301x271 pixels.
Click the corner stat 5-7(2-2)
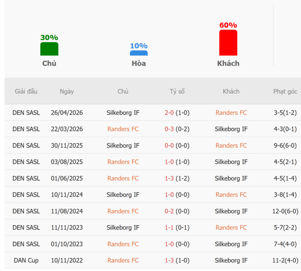click(285, 228)
